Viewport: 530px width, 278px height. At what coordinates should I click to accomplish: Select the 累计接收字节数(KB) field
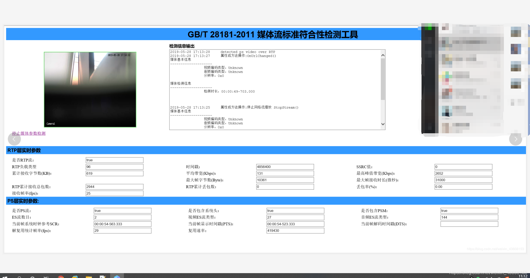[114, 173]
